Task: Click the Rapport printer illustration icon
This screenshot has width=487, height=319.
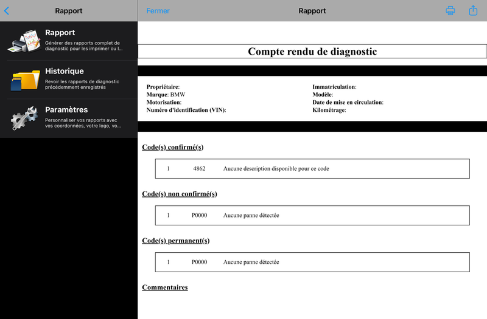Action: [24, 41]
